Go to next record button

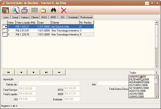(x=34, y=72)
